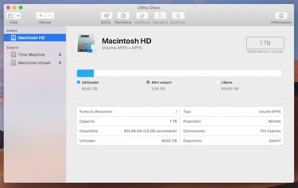The height and width of the screenshot is (188, 298).
Task: Click the white free portion of usage bar
Action: point(188,73)
